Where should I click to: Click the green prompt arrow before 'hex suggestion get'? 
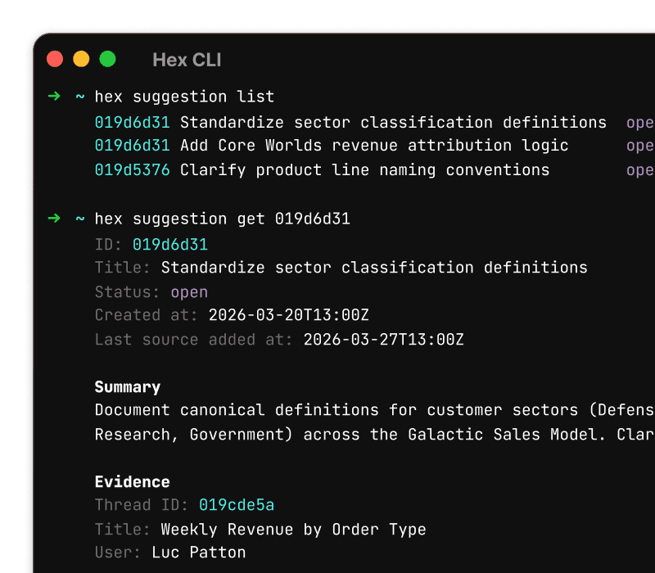point(54,219)
